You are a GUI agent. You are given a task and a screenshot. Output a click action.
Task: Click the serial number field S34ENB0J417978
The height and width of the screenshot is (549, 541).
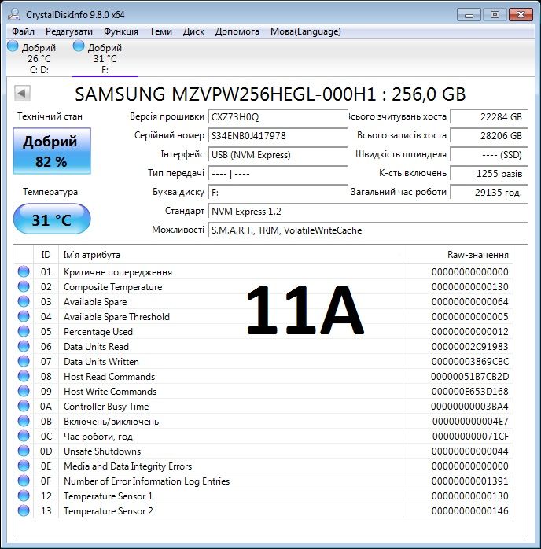[x=278, y=135]
